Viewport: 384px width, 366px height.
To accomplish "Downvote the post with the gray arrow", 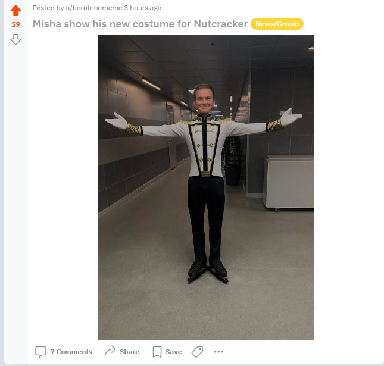I will [x=15, y=39].
